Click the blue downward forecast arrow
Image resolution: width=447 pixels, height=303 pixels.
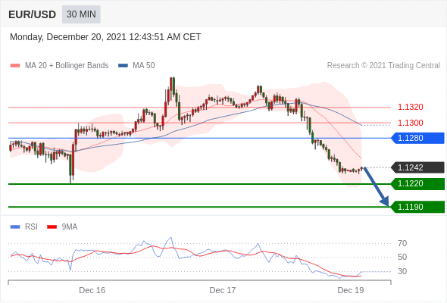pyautogui.click(x=376, y=186)
